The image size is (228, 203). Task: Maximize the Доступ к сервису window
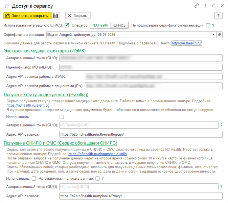coord(214,6)
